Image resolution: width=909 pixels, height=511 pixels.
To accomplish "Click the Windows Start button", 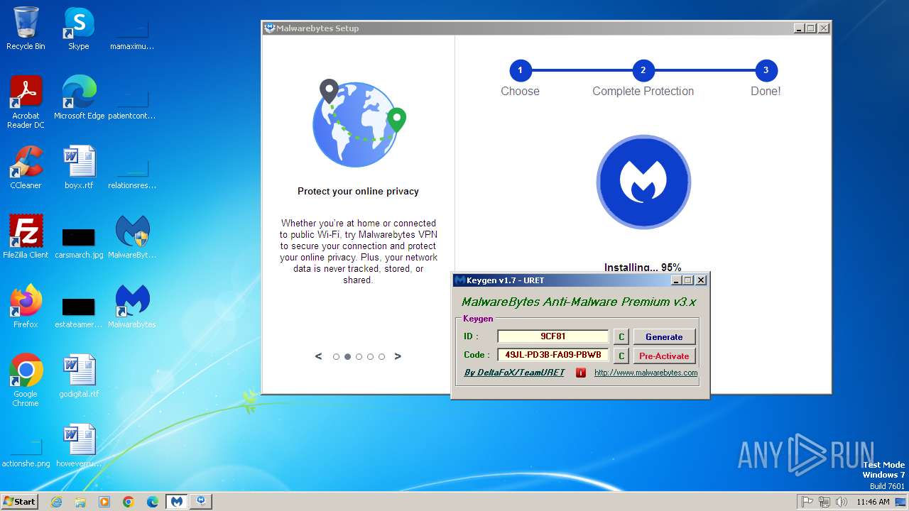I will coord(20,502).
